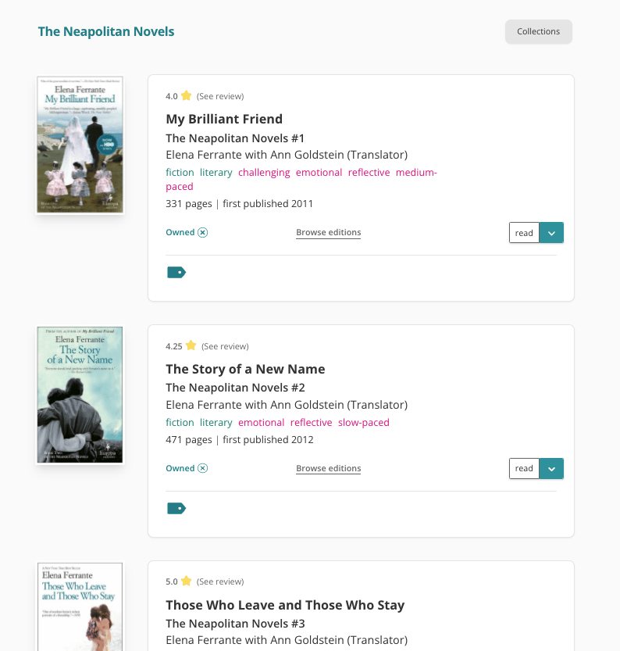The height and width of the screenshot is (651, 620).
Task: Click the rating star for The Story of a New Name
Action: pyautogui.click(x=191, y=345)
